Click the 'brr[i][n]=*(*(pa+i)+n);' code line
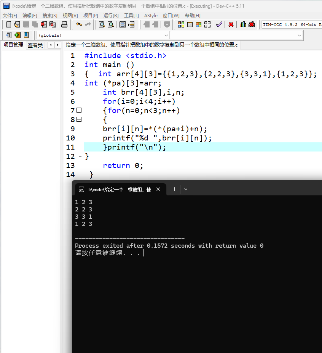 [x=155, y=129]
